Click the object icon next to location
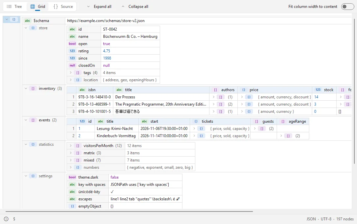 (x=78, y=80)
